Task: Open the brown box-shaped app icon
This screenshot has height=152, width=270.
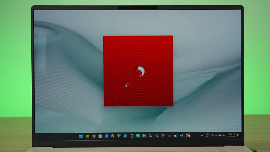Action: 113,136
